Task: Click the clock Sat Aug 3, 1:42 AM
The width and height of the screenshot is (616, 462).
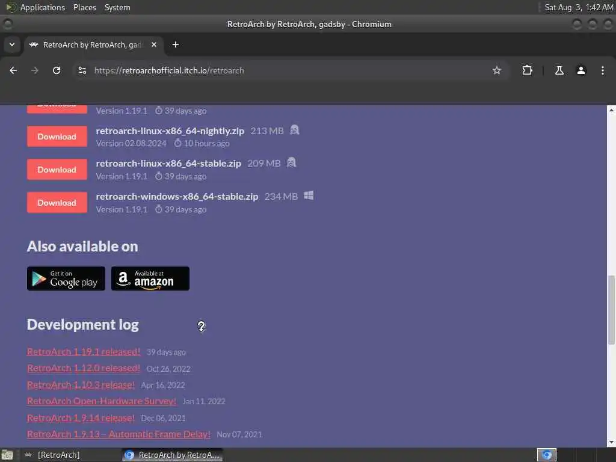Action: (579, 7)
